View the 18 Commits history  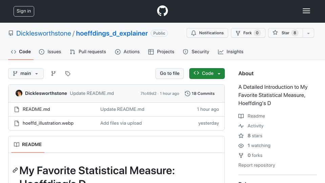click(200, 94)
